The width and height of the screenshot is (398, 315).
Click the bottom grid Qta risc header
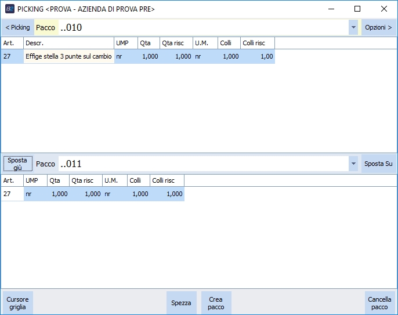coord(86,180)
